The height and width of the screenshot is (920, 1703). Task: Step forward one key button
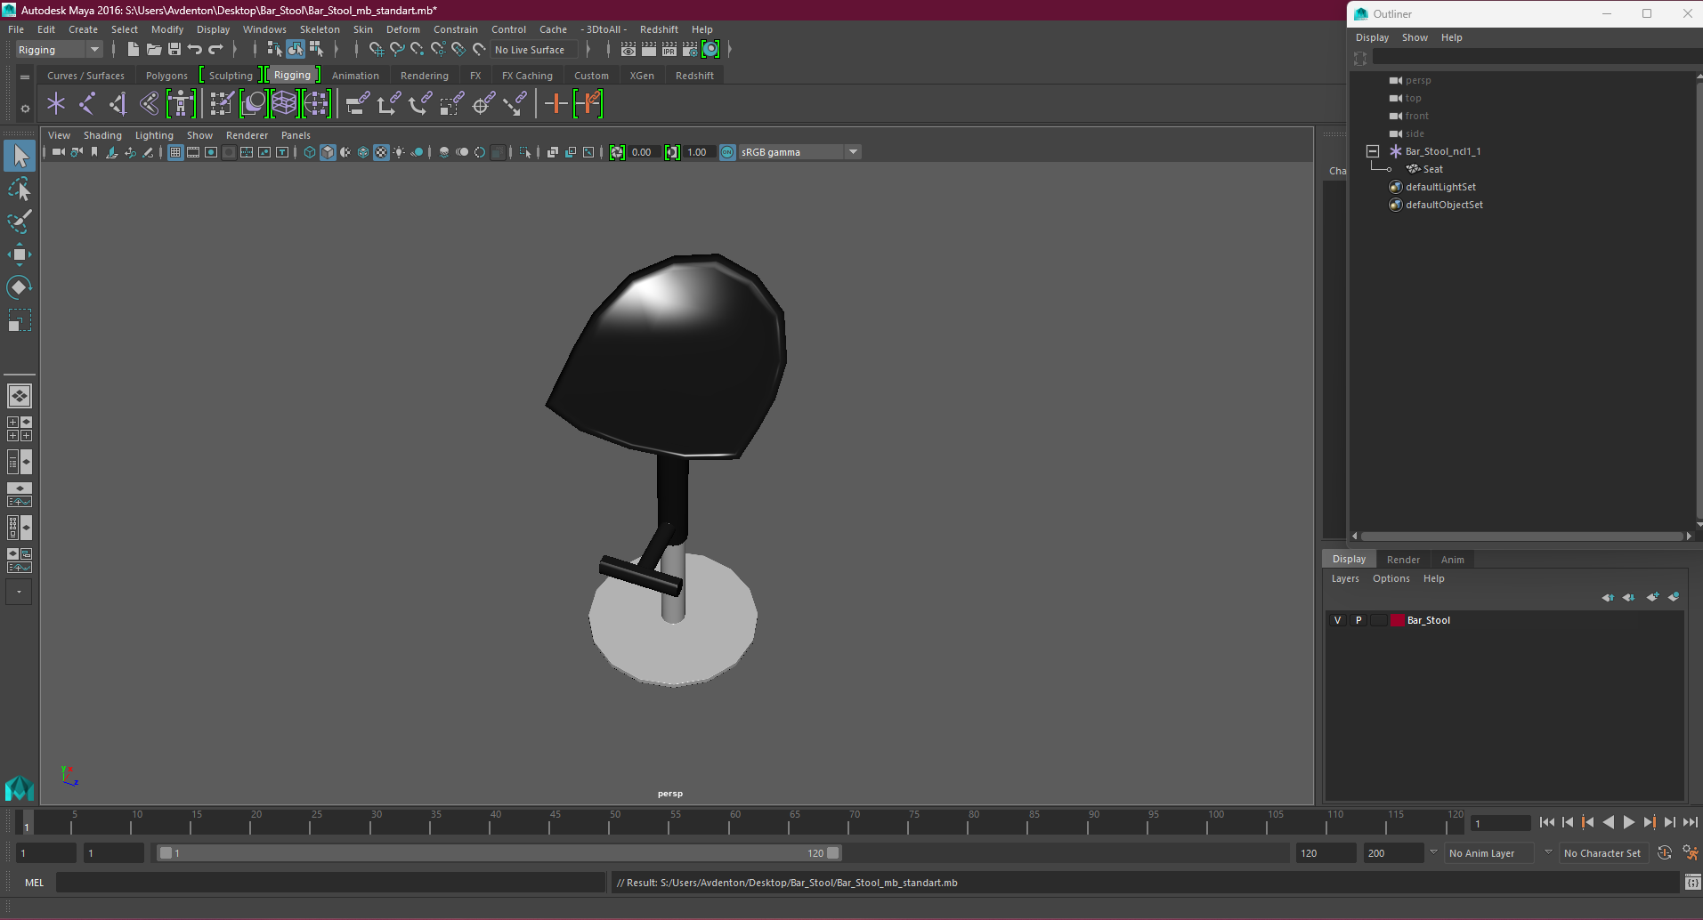point(1650,823)
